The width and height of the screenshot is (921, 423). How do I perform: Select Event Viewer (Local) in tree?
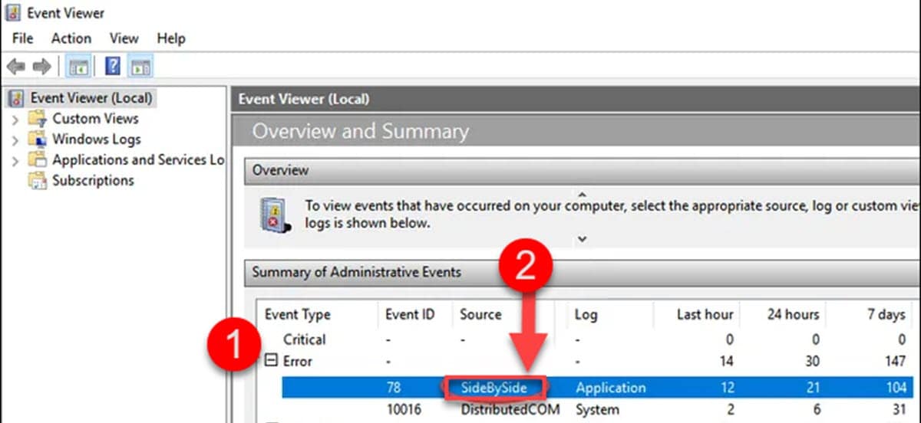point(91,98)
